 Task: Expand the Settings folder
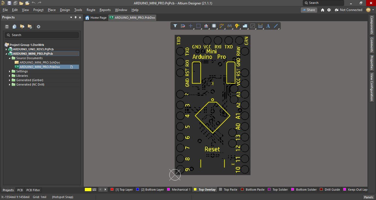coord(10,71)
